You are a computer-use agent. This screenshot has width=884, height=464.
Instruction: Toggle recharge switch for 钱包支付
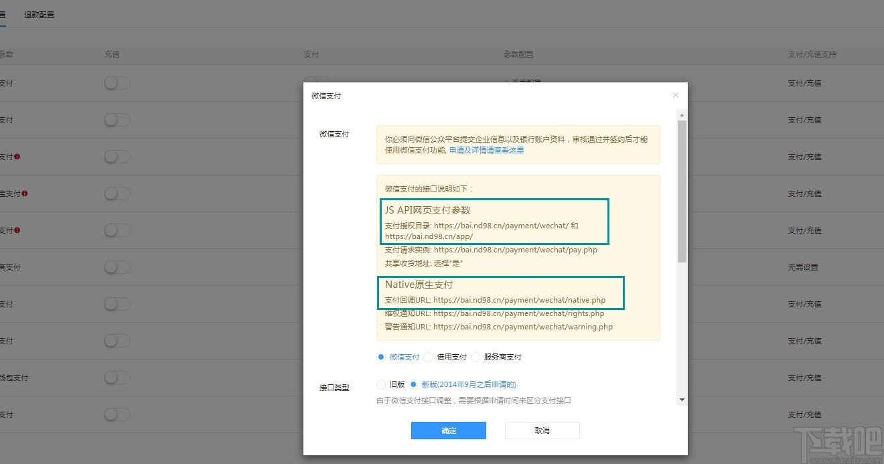117,377
